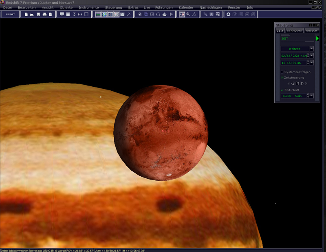Go to home location icon

pyautogui.click(x=165, y=14)
